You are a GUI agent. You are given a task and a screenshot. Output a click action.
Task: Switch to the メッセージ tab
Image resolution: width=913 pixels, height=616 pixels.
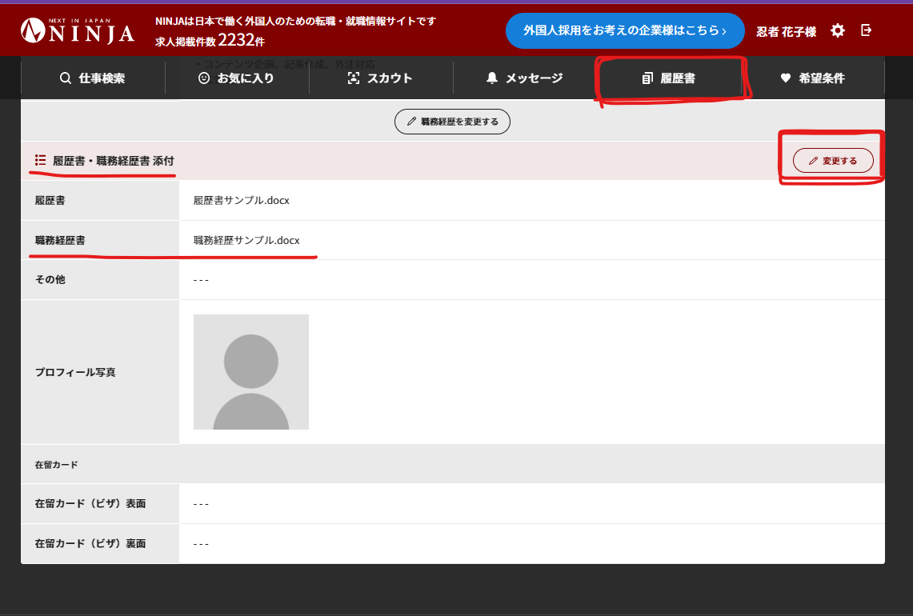(x=523, y=78)
